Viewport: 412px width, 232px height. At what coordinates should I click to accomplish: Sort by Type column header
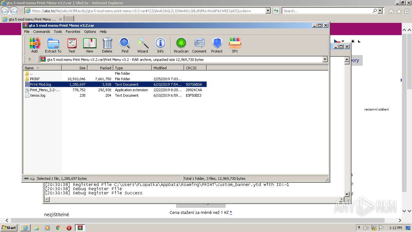tap(132, 68)
